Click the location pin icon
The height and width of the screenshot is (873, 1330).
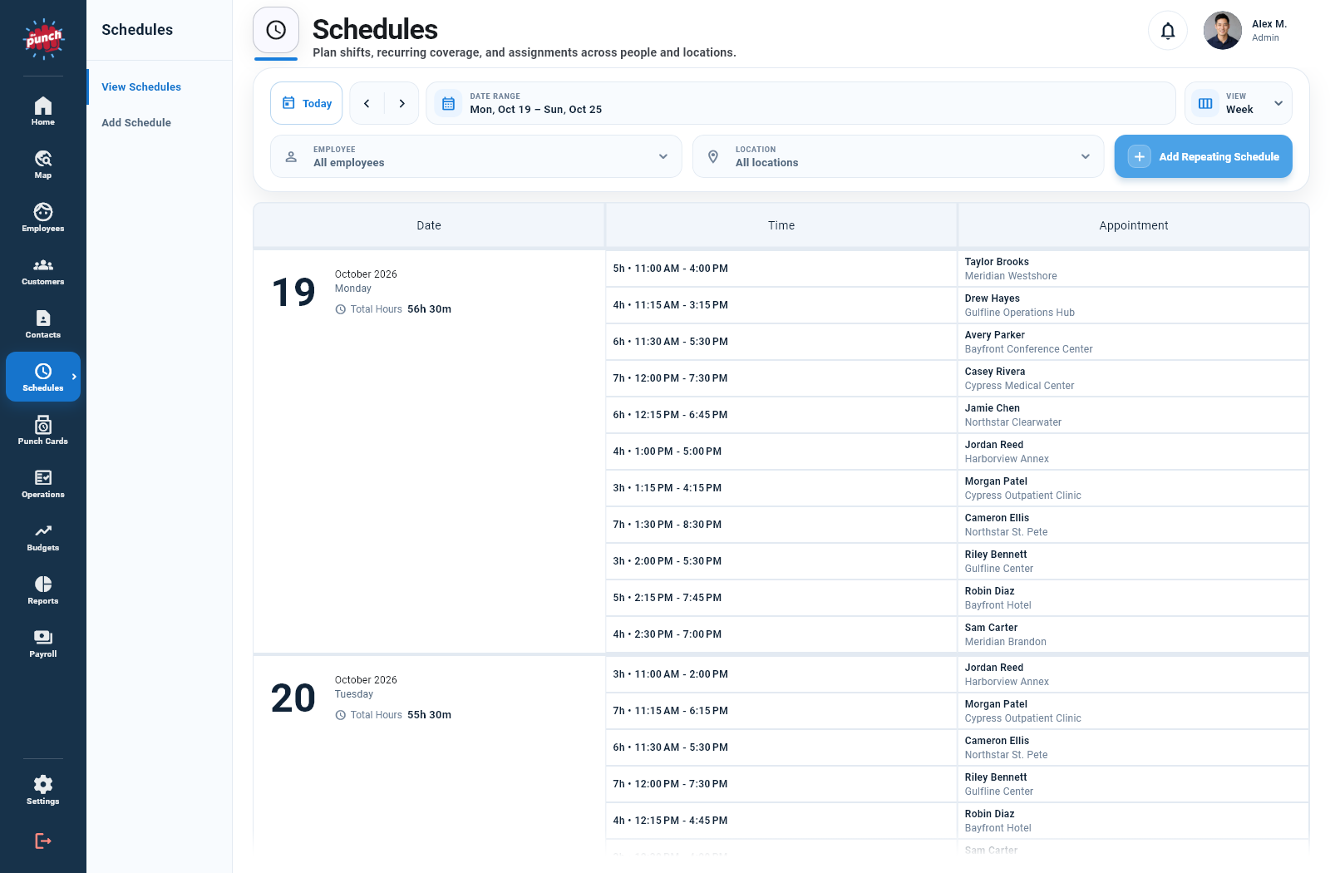[x=713, y=156]
